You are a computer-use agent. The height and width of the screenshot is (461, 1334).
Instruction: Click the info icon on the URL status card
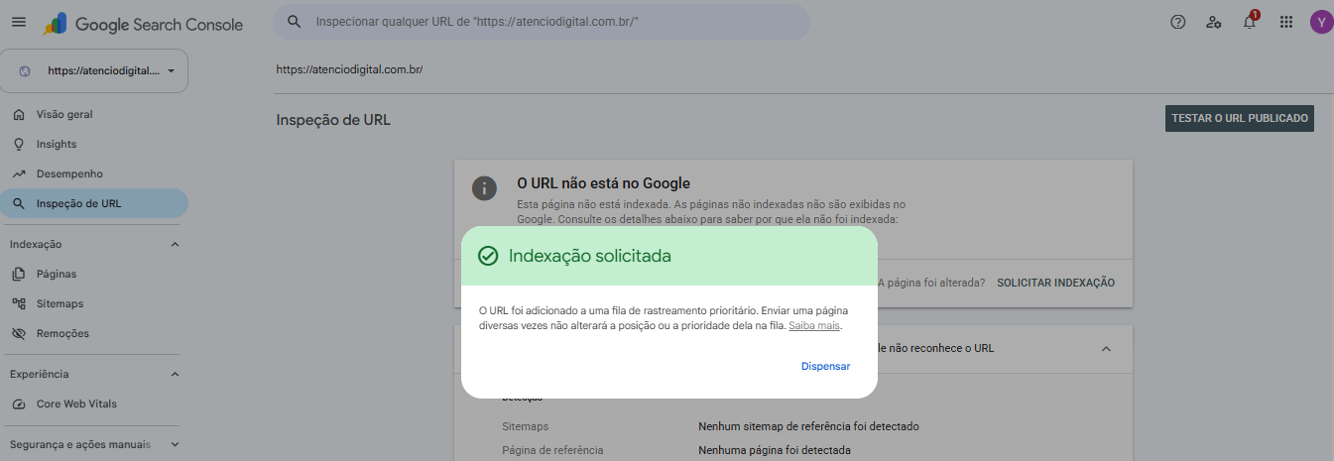484,188
